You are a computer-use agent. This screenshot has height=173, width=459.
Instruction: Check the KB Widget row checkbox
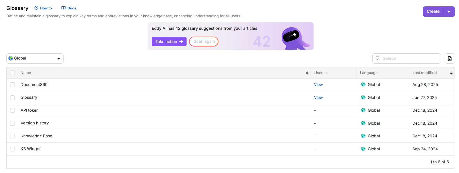(x=12, y=149)
